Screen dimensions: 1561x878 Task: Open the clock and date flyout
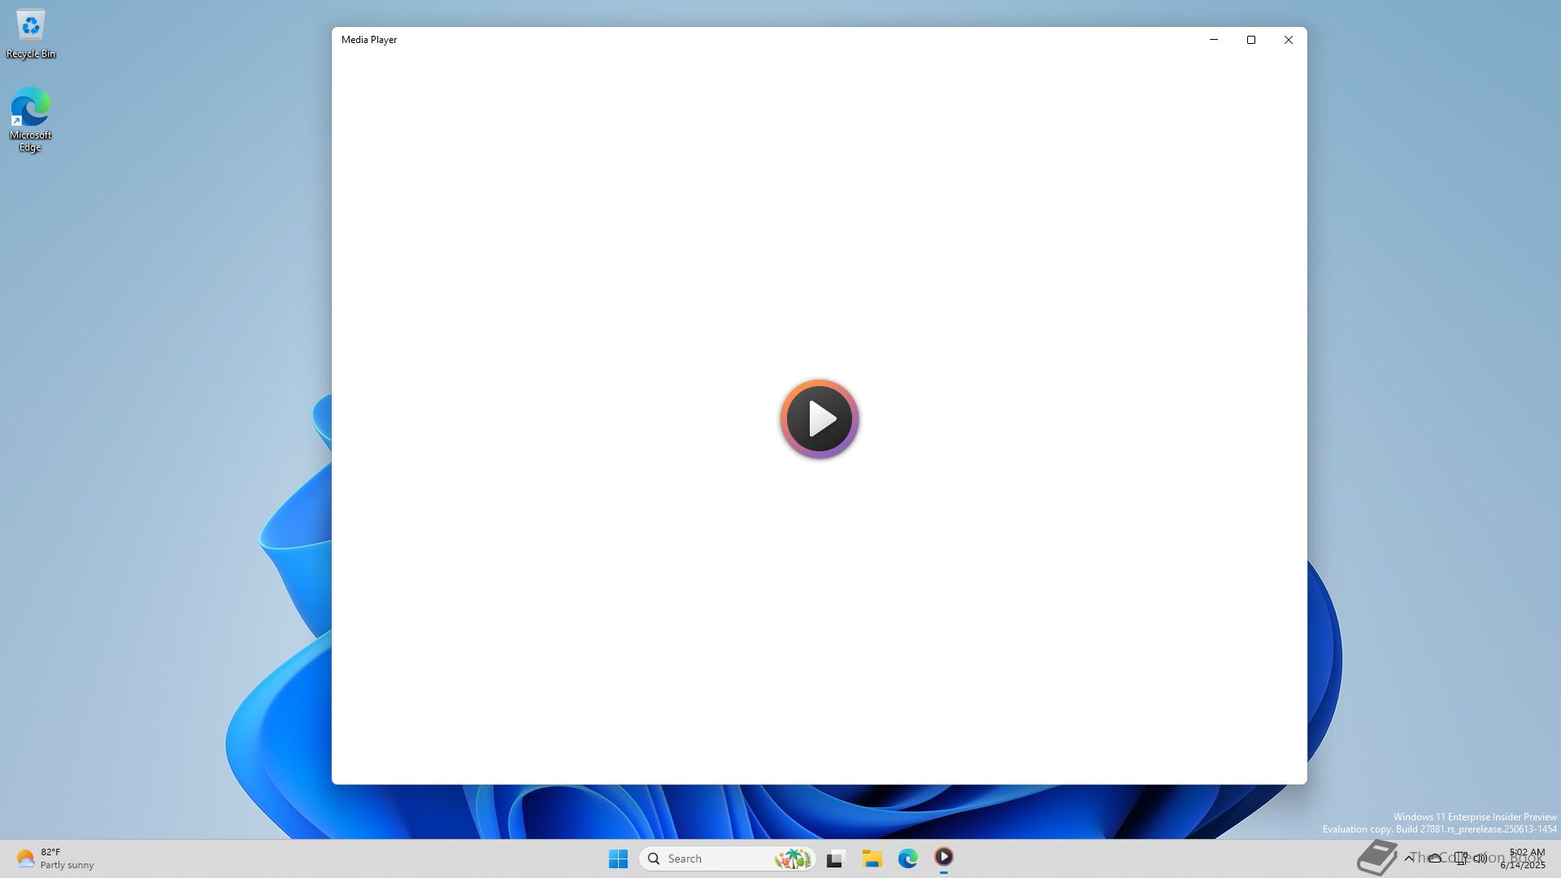[1524, 858]
